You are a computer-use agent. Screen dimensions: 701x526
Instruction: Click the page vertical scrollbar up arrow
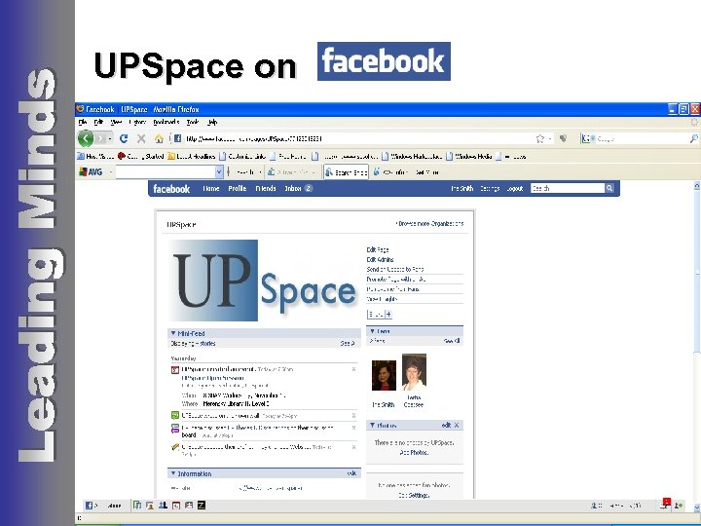pos(696,185)
